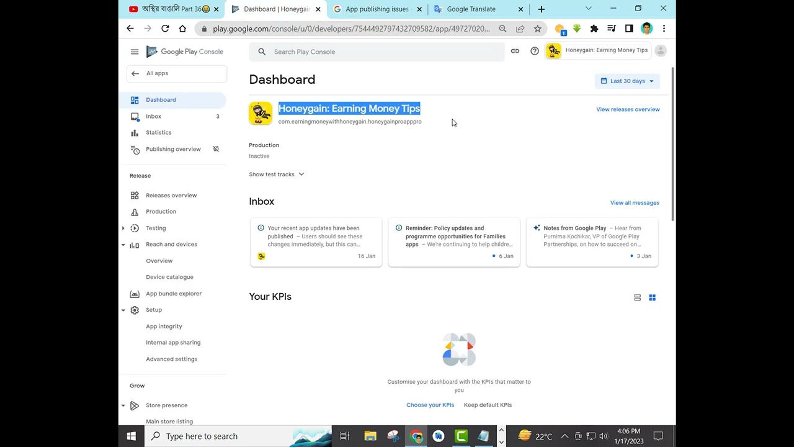Open Windows notification center
The image size is (794, 447).
pyautogui.click(x=658, y=436)
